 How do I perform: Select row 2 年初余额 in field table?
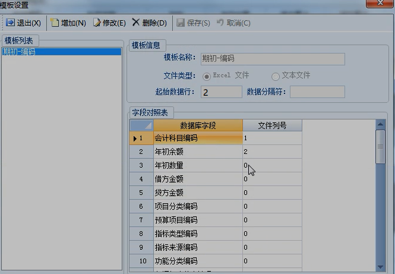pos(198,152)
